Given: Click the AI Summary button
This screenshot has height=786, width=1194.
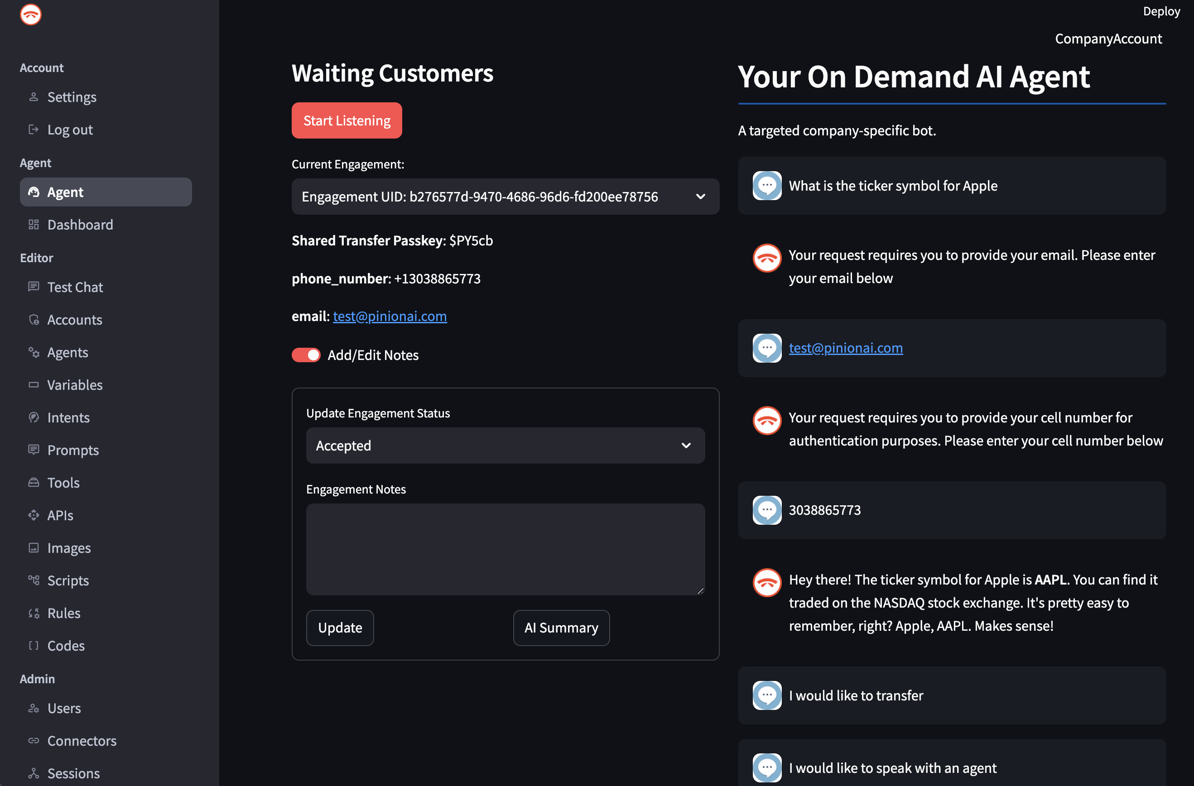Looking at the screenshot, I should (x=561, y=628).
